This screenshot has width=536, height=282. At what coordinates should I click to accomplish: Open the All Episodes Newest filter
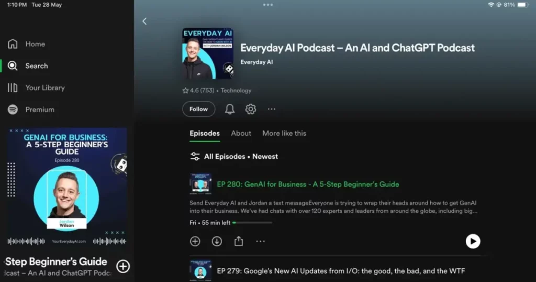coord(234,156)
